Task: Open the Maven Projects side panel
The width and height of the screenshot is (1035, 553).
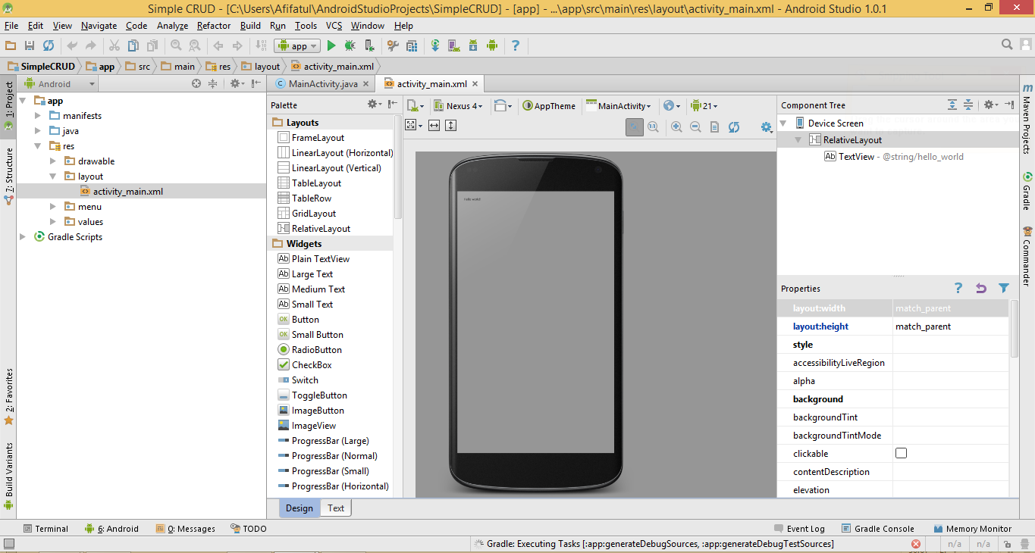Action: coord(1027,117)
